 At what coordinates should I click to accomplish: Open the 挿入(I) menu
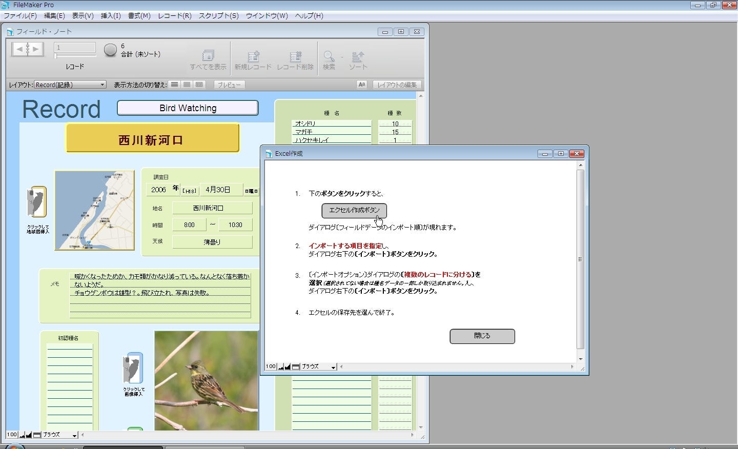111,16
